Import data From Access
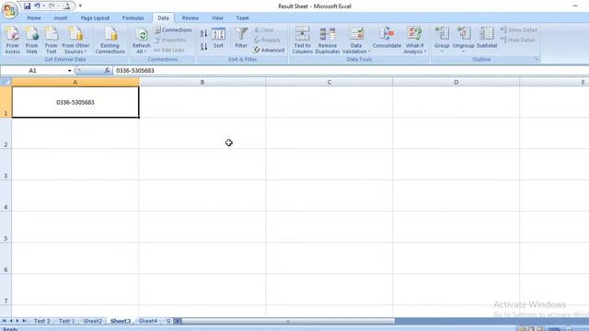Viewport: 589px width, 331px height. tap(12, 40)
